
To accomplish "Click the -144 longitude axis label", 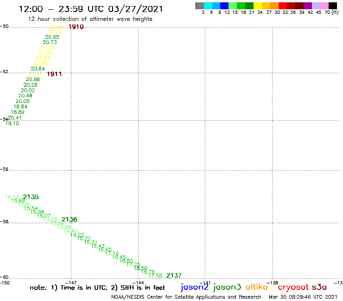I will tap(138, 282).
